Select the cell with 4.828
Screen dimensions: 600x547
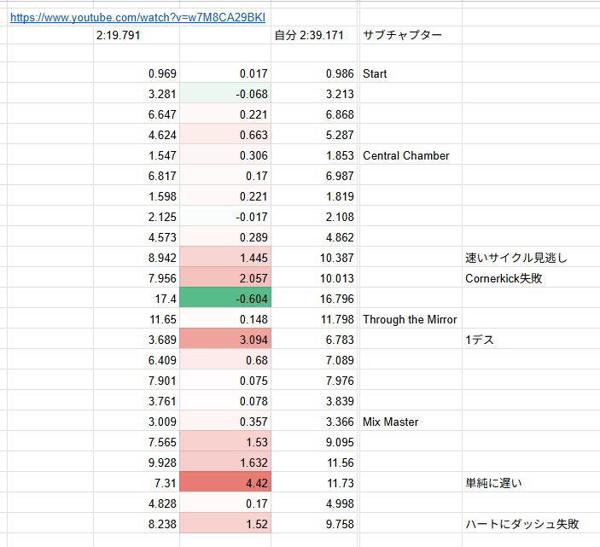point(137,503)
